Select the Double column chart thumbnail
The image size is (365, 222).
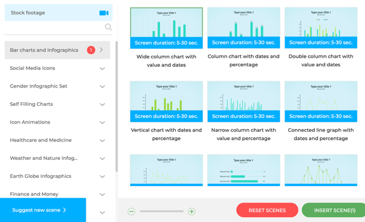pyautogui.click(x=321, y=28)
